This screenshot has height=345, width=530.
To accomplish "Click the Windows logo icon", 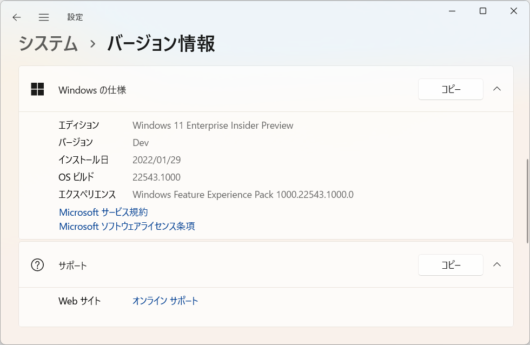I will (x=37, y=89).
